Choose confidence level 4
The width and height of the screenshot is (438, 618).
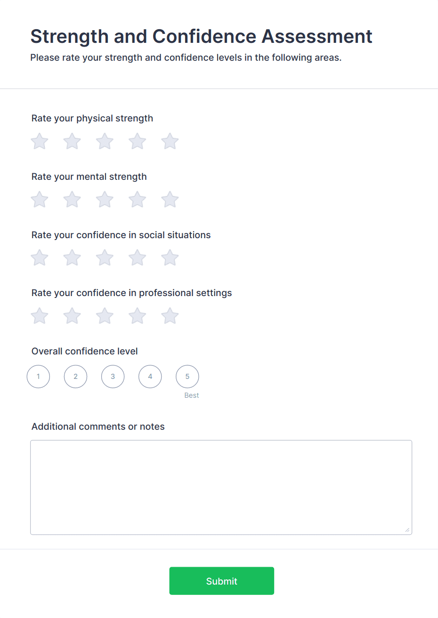pyautogui.click(x=150, y=377)
